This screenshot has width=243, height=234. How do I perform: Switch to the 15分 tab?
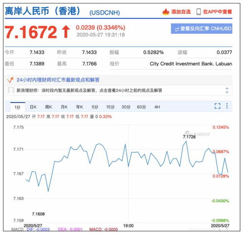pyautogui.click(x=111, y=107)
